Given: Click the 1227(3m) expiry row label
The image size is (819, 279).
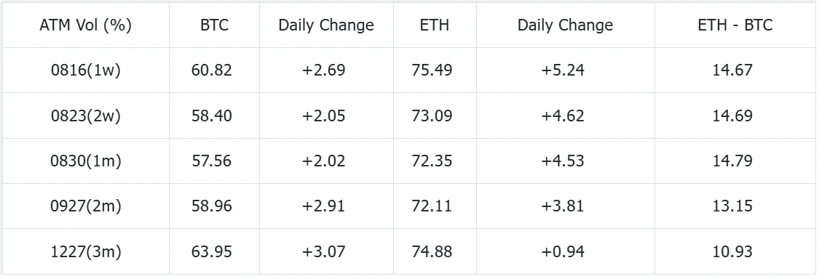Looking at the screenshot, I should click(x=85, y=252).
